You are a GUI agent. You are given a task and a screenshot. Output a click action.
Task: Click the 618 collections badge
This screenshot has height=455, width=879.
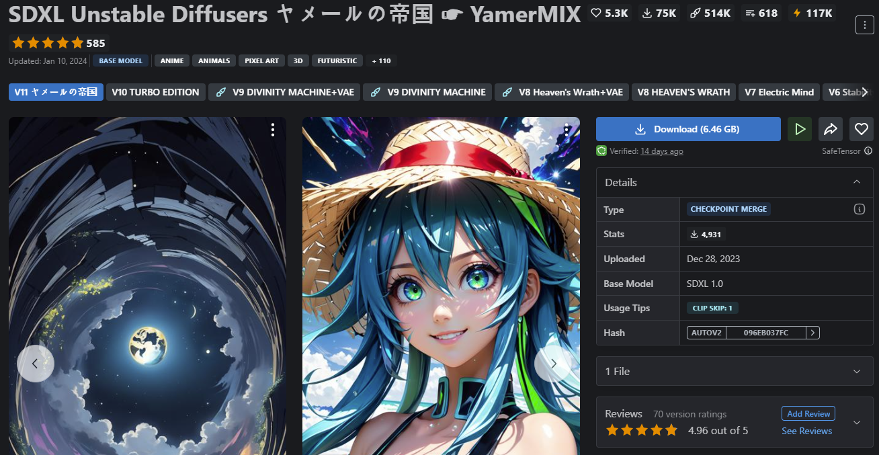(762, 13)
